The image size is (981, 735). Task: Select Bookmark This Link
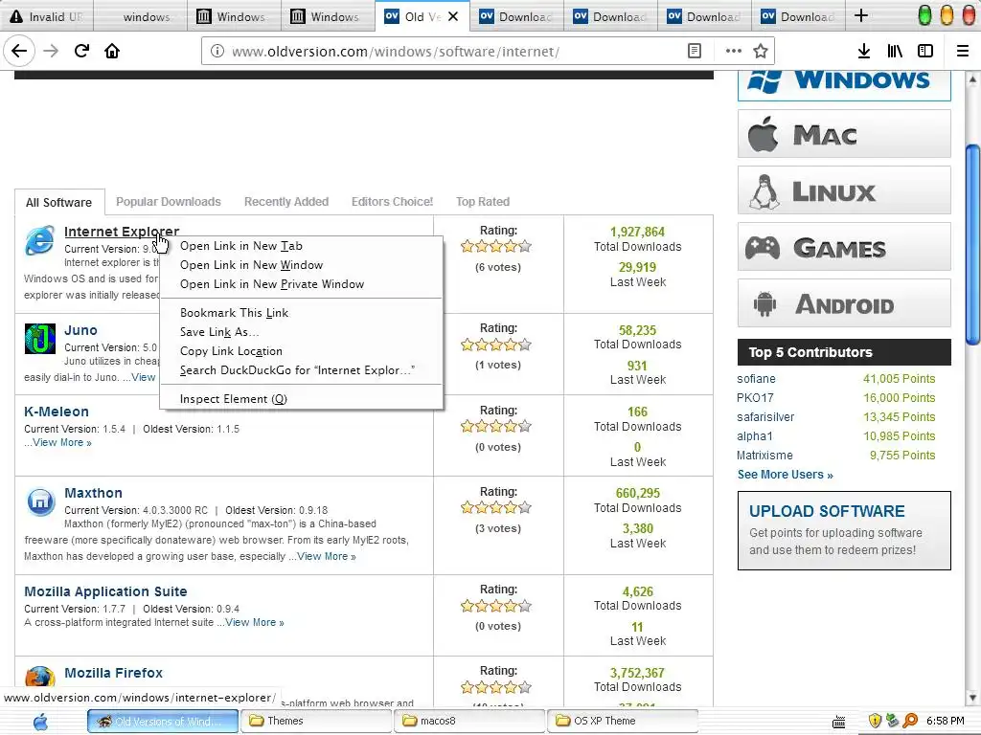click(x=234, y=313)
